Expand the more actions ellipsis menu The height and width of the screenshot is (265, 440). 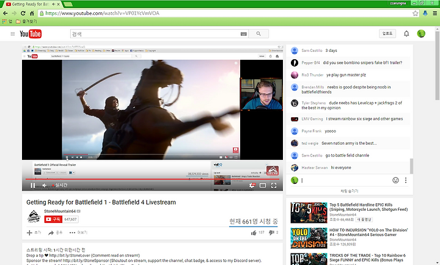tap(78, 233)
